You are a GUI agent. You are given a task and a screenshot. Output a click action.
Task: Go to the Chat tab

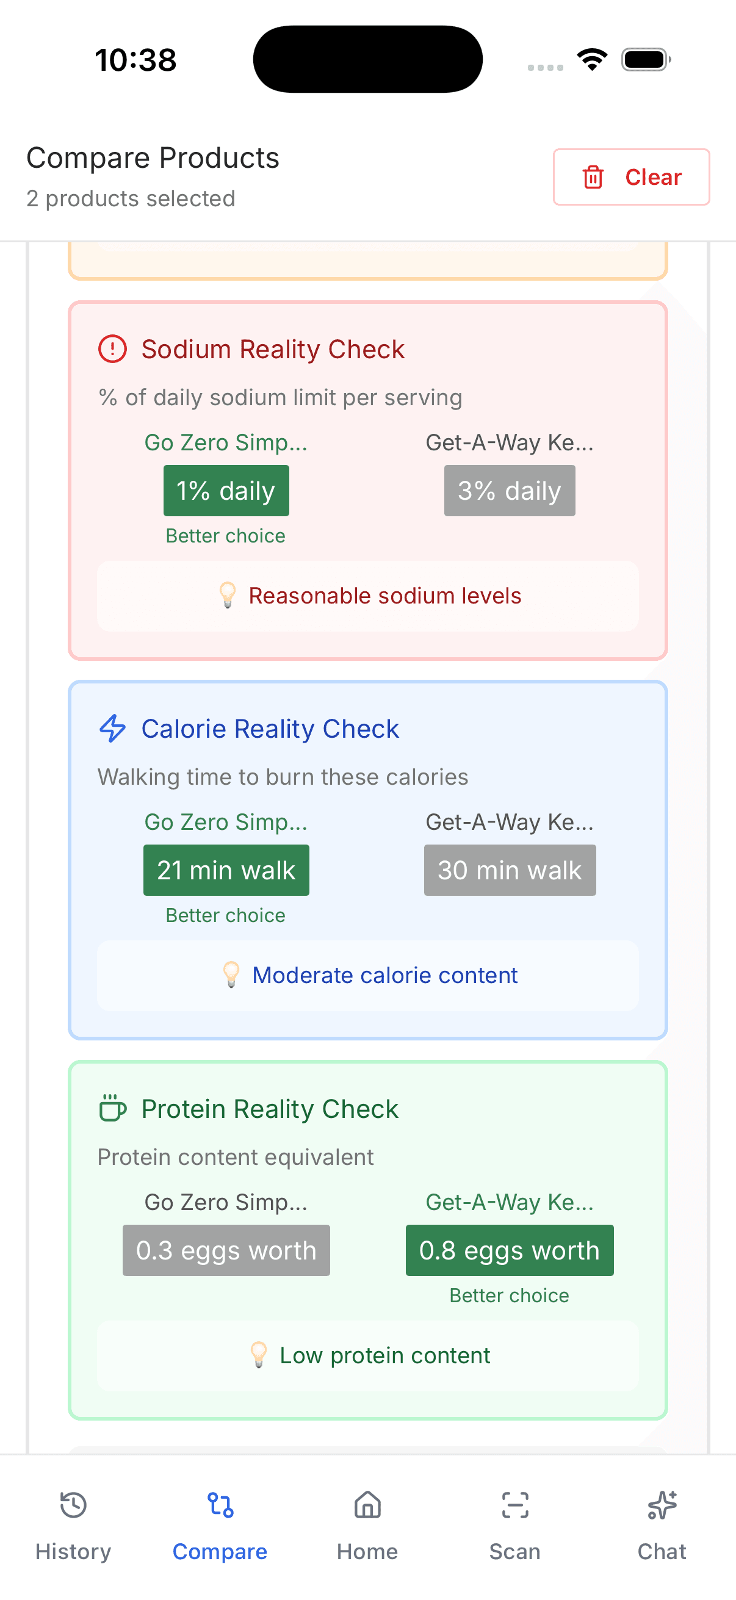[x=662, y=1524]
